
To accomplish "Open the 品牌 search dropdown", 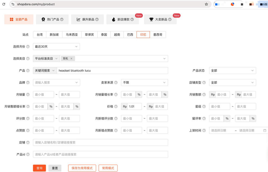I will pos(56,83).
